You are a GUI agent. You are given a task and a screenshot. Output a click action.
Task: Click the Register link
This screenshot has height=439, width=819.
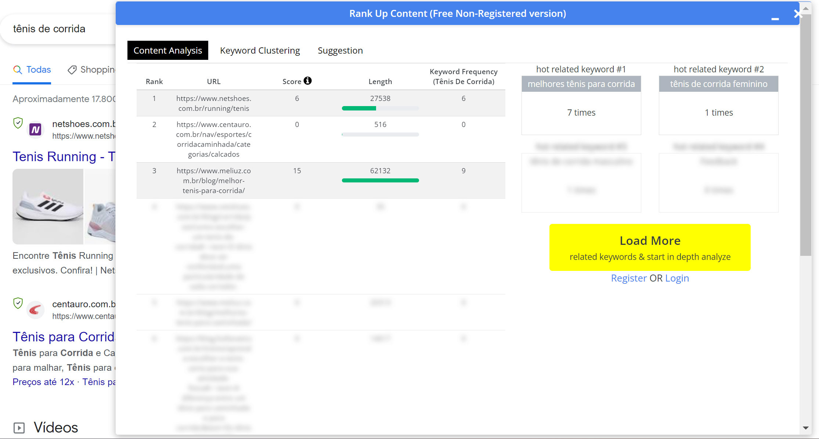click(x=629, y=278)
